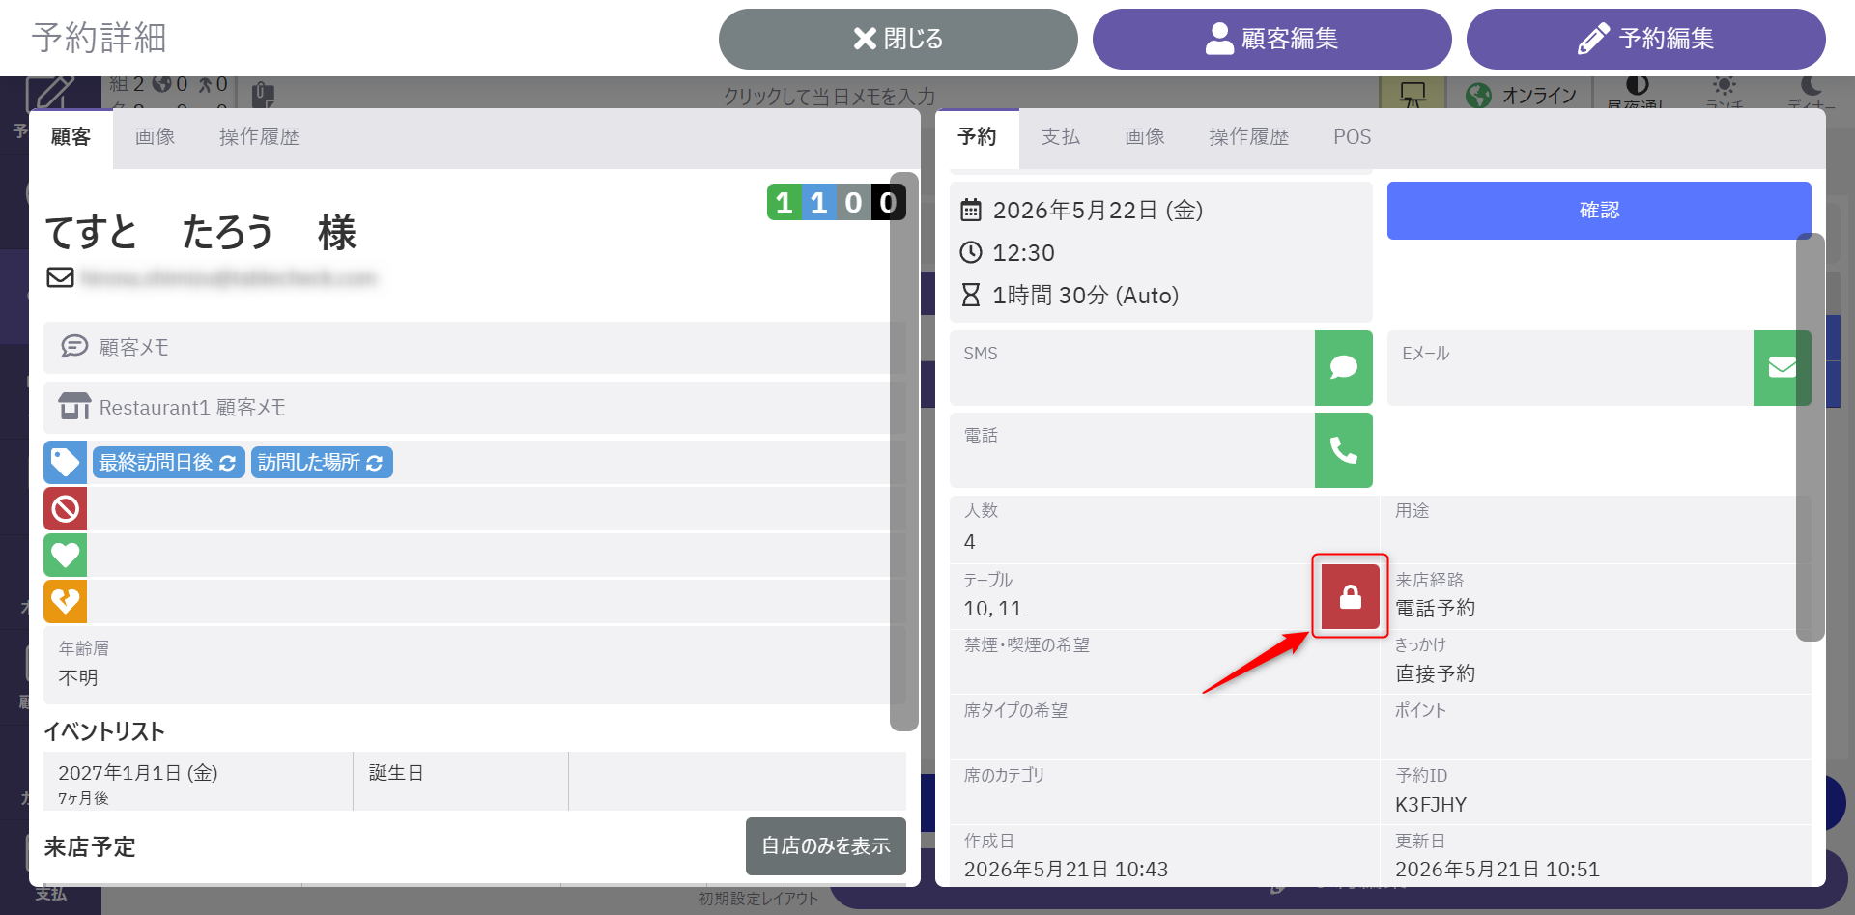Viewport: 1855px width, 915px height.
Task: Click the presentation board icon in background toolbar
Action: coord(1412,94)
